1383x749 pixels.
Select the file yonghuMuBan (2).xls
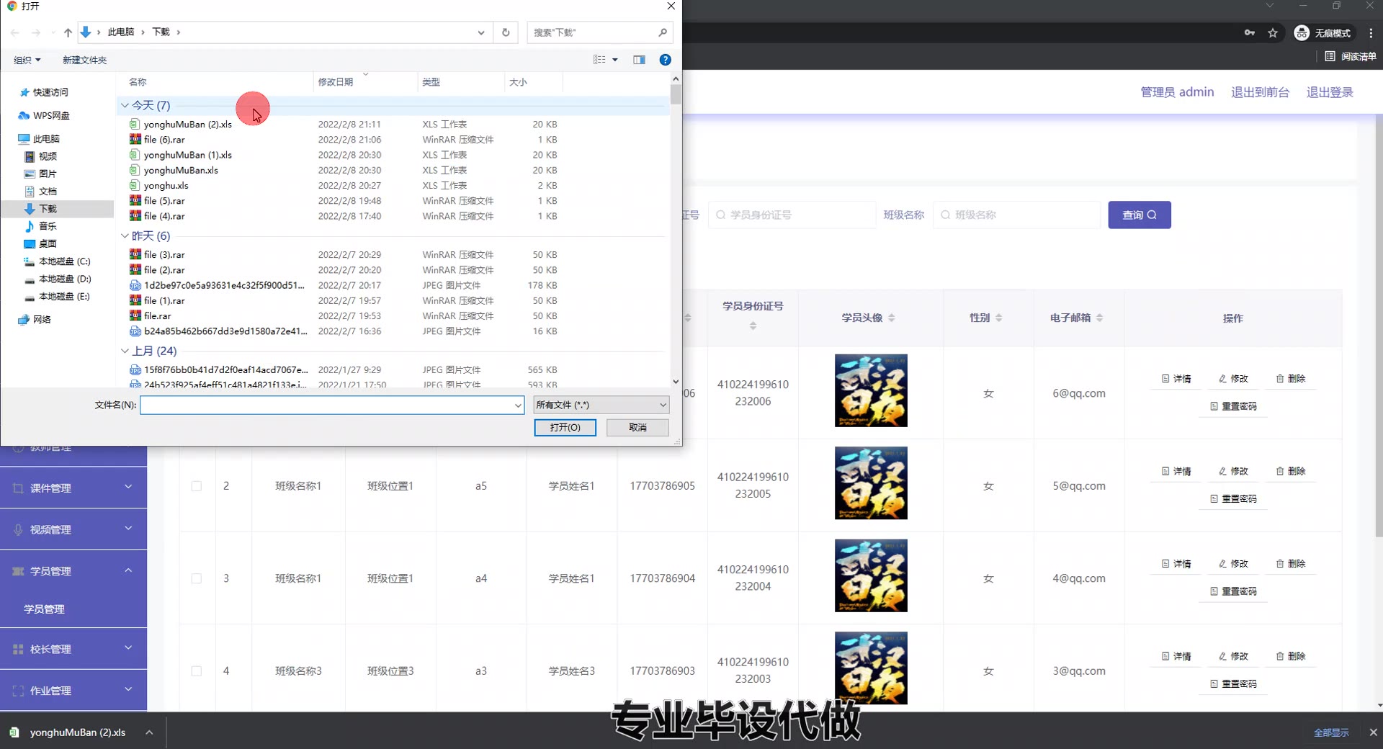pos(187,125)
